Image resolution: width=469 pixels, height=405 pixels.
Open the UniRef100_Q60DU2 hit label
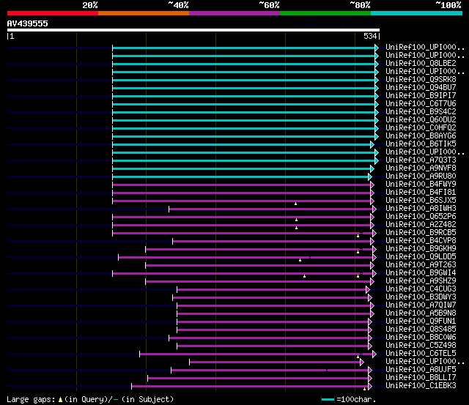coord(421,120)
